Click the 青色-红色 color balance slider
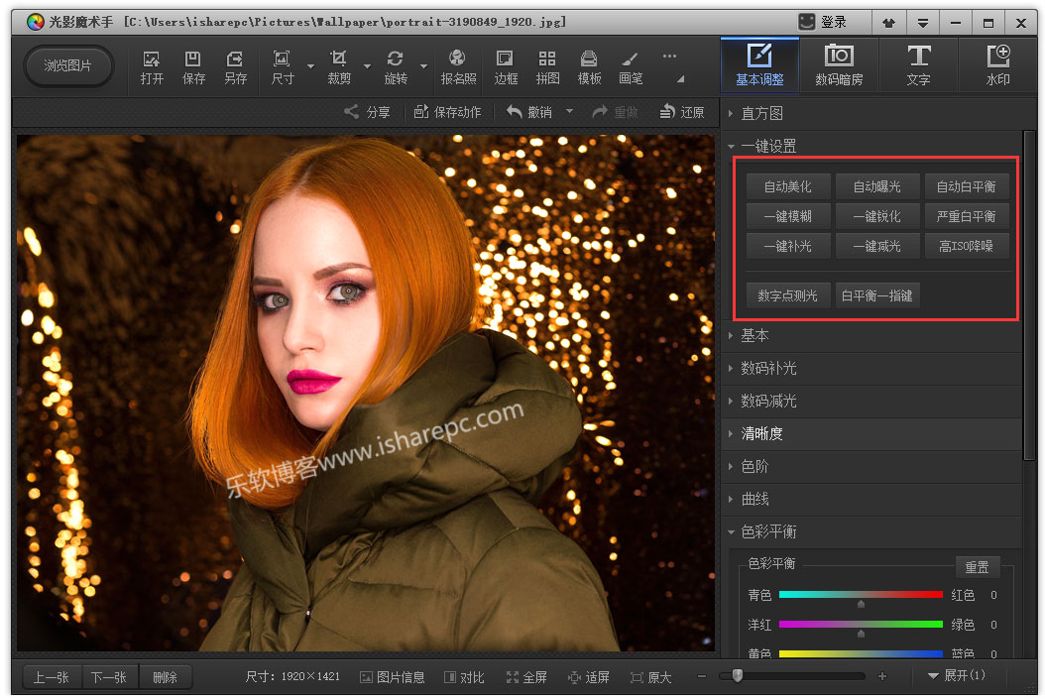Screen dimensions: 1045x700 [x=860, y=595]
